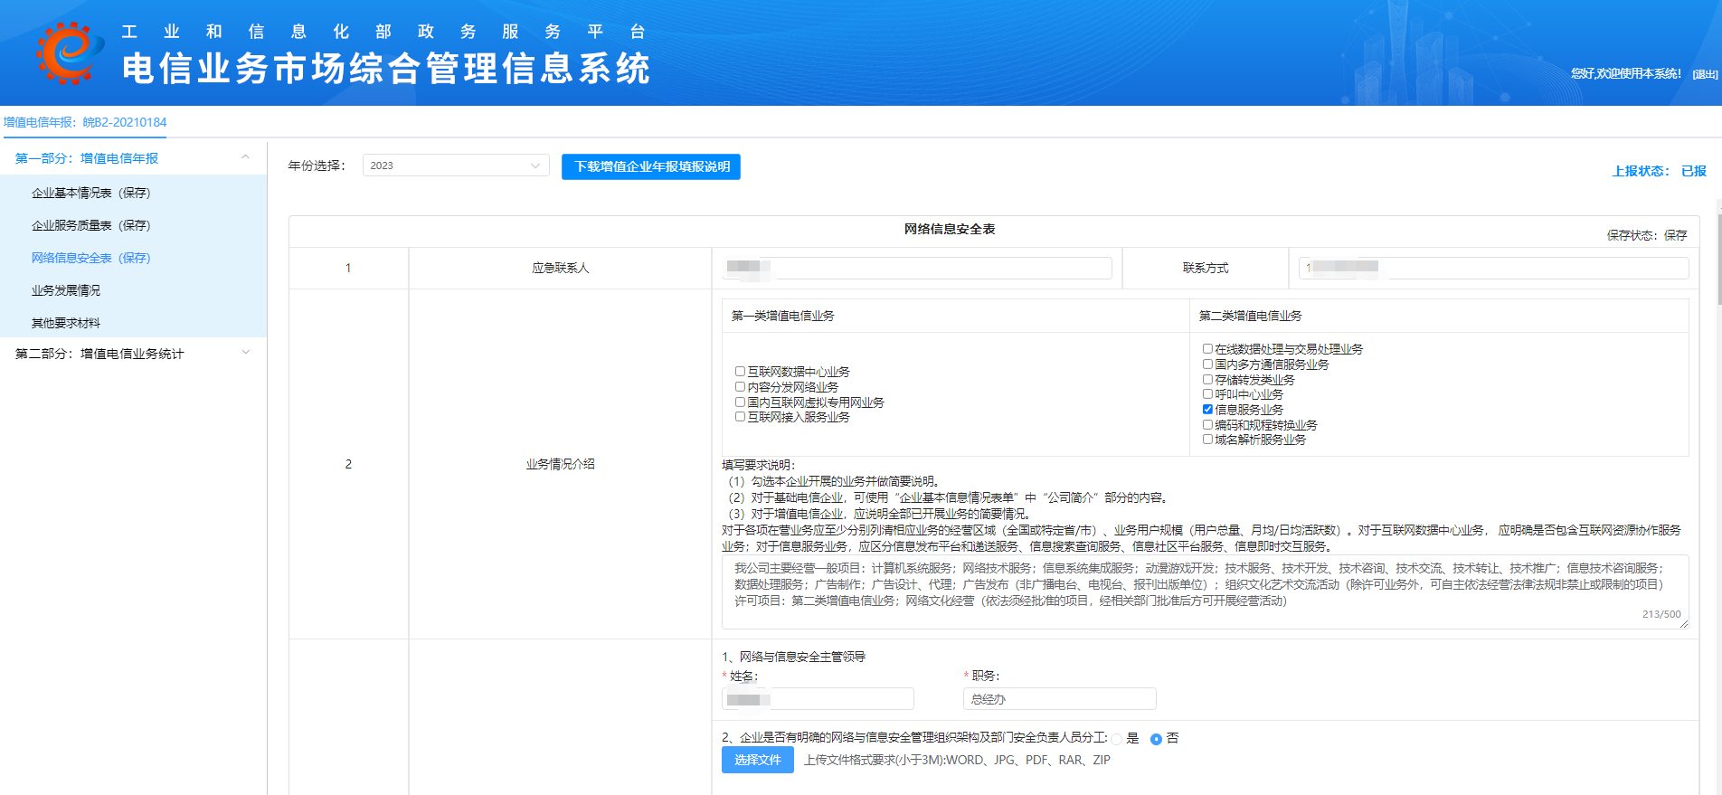Click the 职务 input field with 总经办
The image size is (1722, 795).
pyautogui.click(x=1060, y=699)
